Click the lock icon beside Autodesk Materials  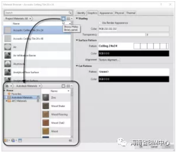[38, 97]
